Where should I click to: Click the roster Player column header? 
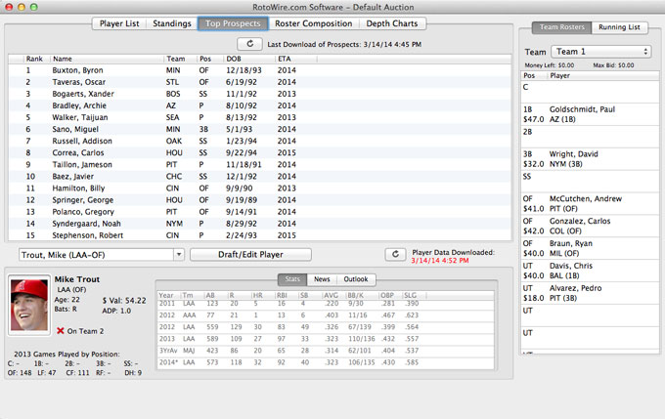click(603, 76)
